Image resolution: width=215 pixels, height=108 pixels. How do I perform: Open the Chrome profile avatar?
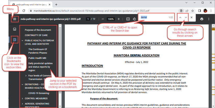(205, 11)
